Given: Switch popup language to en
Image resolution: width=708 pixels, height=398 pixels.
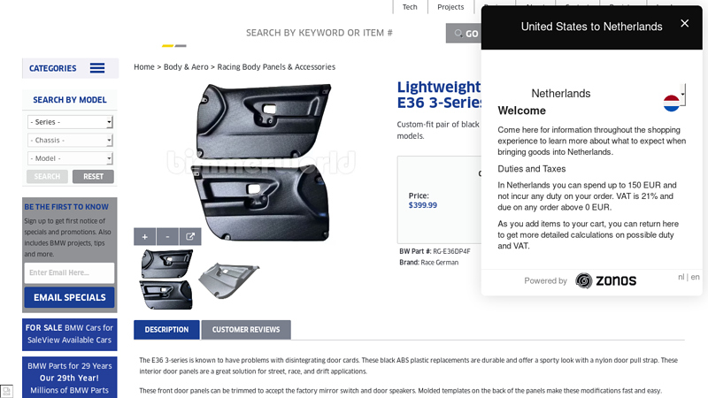Looking at the screenshot, I should [x=696, y=277].
